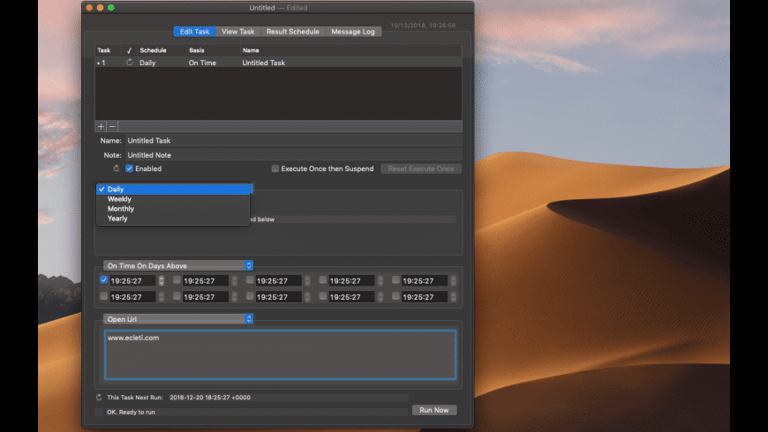Uncheck the first time slot checkbox
This screenshot has width=768, height=432.
point(104,280)
